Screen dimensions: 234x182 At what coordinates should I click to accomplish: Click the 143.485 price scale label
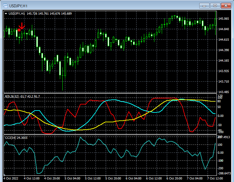223,92
